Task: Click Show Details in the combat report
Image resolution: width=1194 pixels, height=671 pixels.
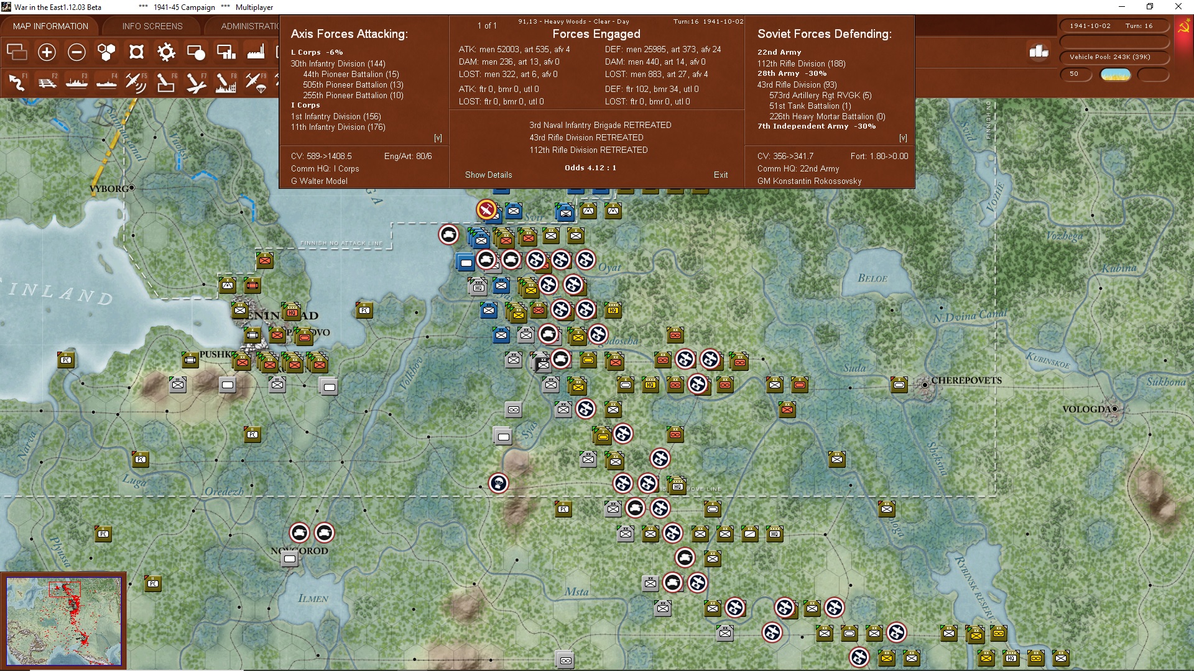Action: [x=489, y=175]
